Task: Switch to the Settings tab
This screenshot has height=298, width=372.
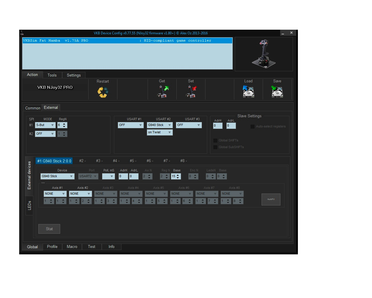Action: (x=74, y=75)
